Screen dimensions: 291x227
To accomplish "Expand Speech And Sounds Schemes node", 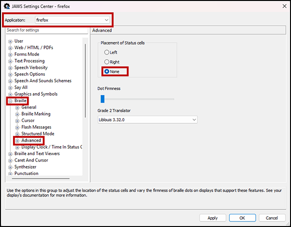I will click(10, 81).
